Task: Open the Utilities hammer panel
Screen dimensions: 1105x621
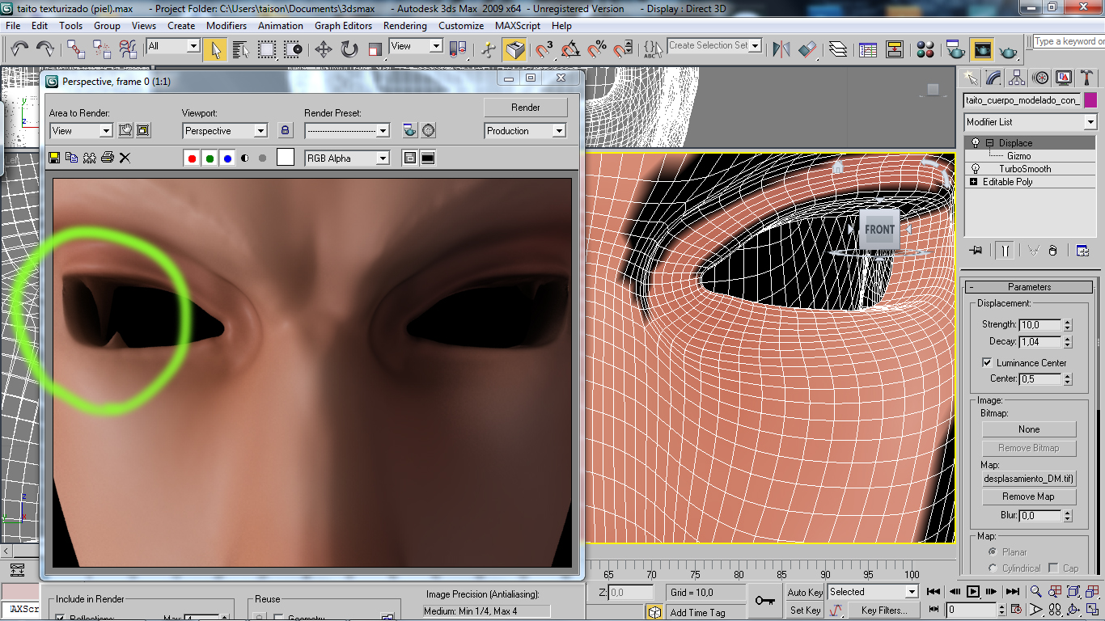Action: (1087, 78)
